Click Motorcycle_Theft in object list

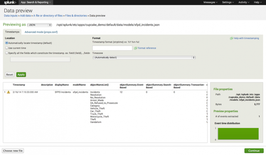(x=100, y=117)
